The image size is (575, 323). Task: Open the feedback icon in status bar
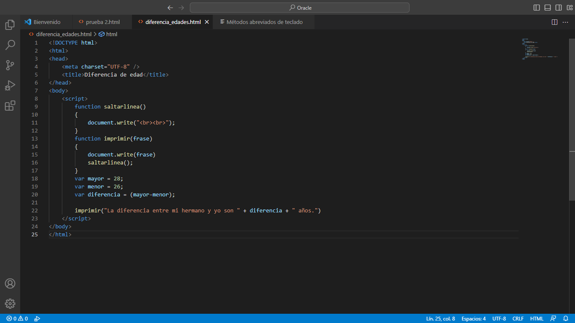(x=553, y=318)
